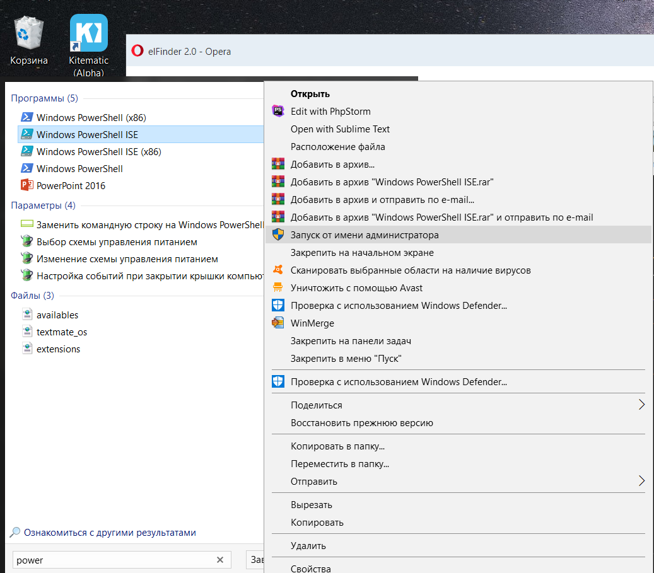Click icon next to Выбор схемы управления питанием
The height and width of the screenshot is (573, 654).
[27, 241]
